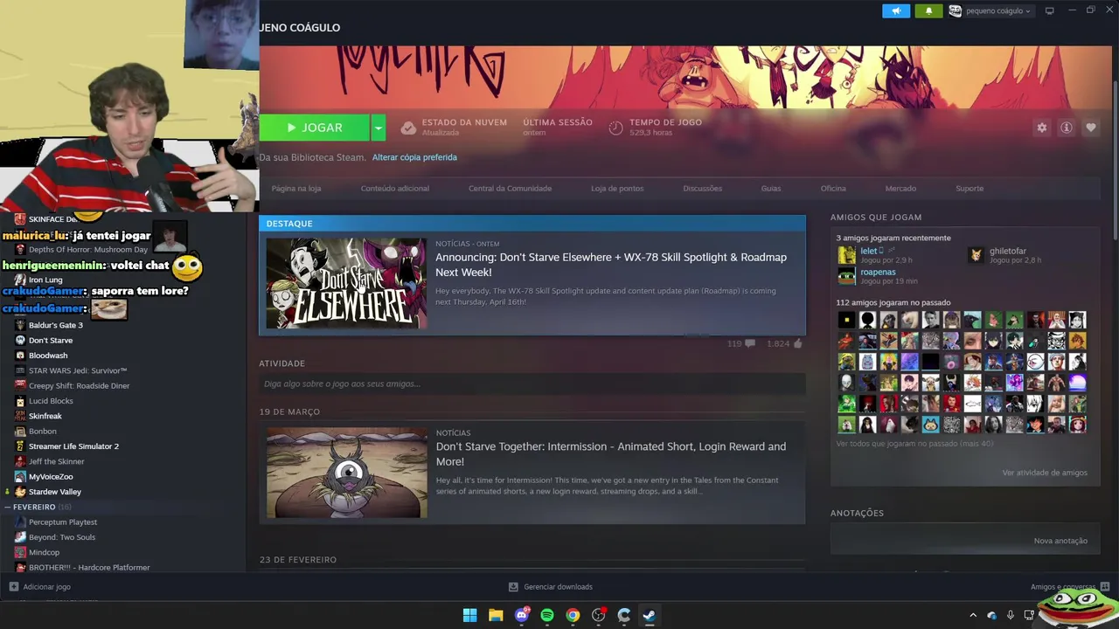Collapse the FEVEREIRO library group
Screen dimensions: 1119x629
coord(8,507)
